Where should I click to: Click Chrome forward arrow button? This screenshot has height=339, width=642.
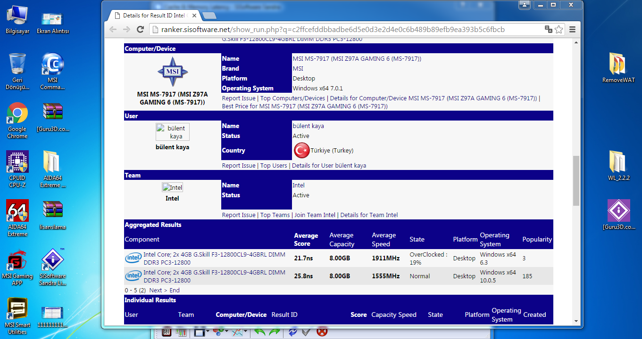pyautogui.click(x=126, y=29)
